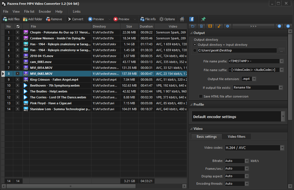Uncheck the Chopin Polonaise file checkbox
The height and width of the screenshot is (190, 294).
pos(17,32)
